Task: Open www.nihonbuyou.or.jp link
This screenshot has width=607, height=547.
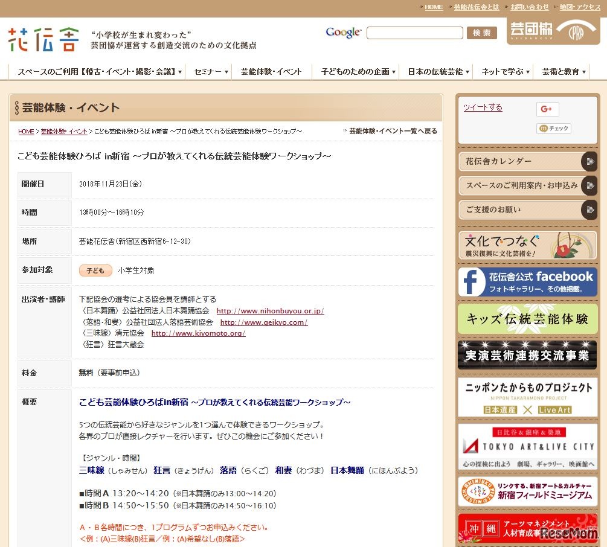Action: click(270, 311)
